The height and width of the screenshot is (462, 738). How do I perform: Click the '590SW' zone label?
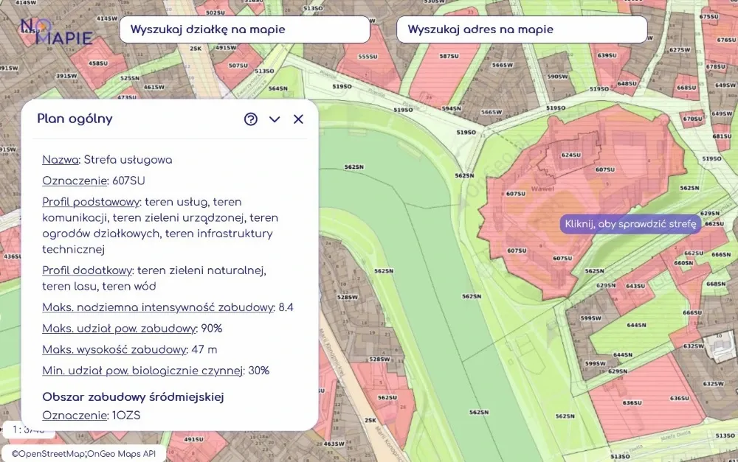(x=558, y=77)
